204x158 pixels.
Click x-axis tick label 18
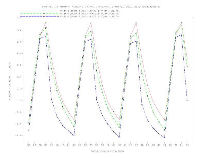pyautogui.click(x=63, y=145)
